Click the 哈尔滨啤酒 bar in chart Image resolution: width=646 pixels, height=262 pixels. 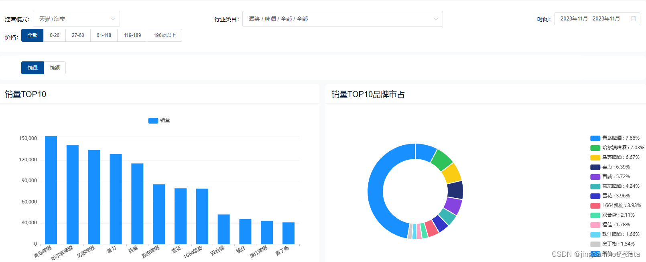(73, 195)
